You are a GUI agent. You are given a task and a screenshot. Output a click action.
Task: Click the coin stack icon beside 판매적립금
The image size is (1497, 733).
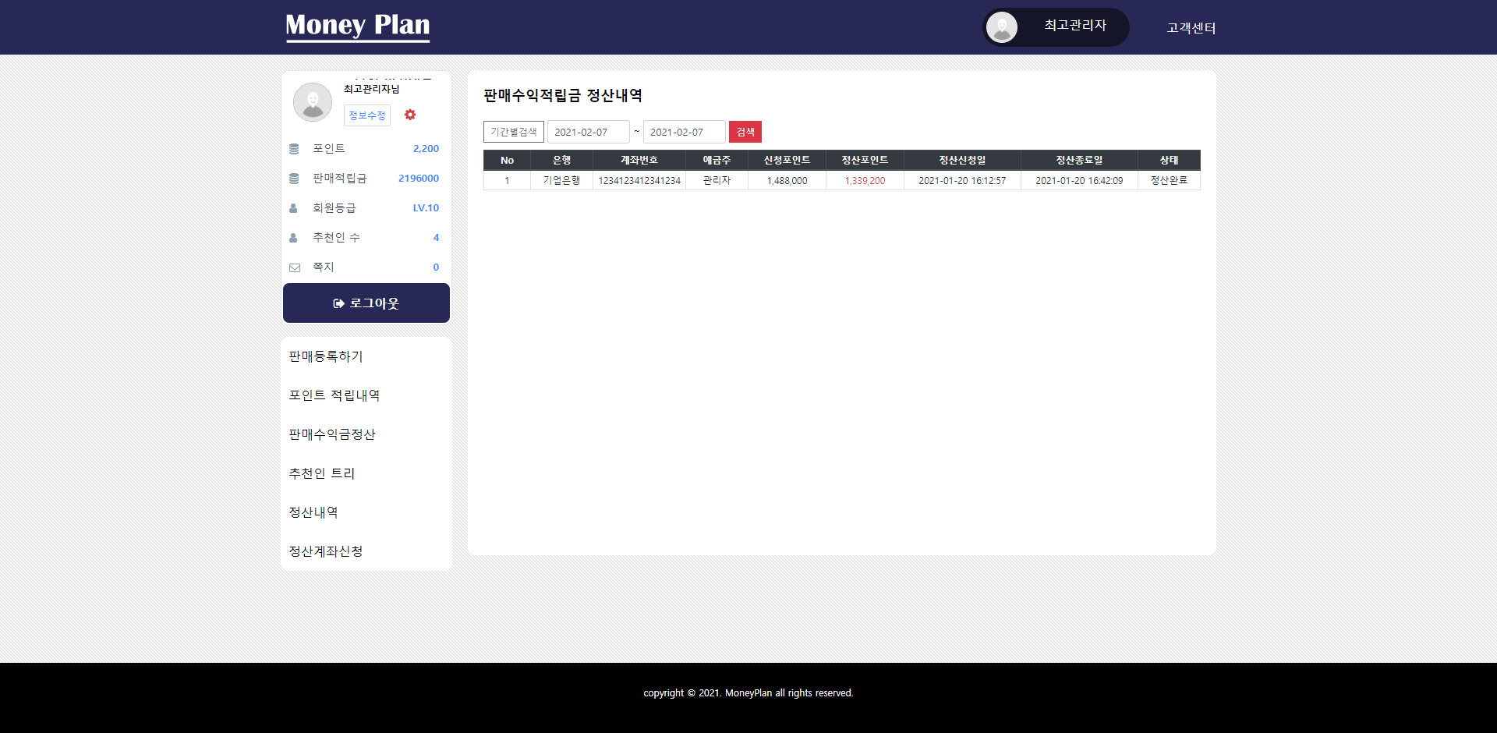pos(294,179)
